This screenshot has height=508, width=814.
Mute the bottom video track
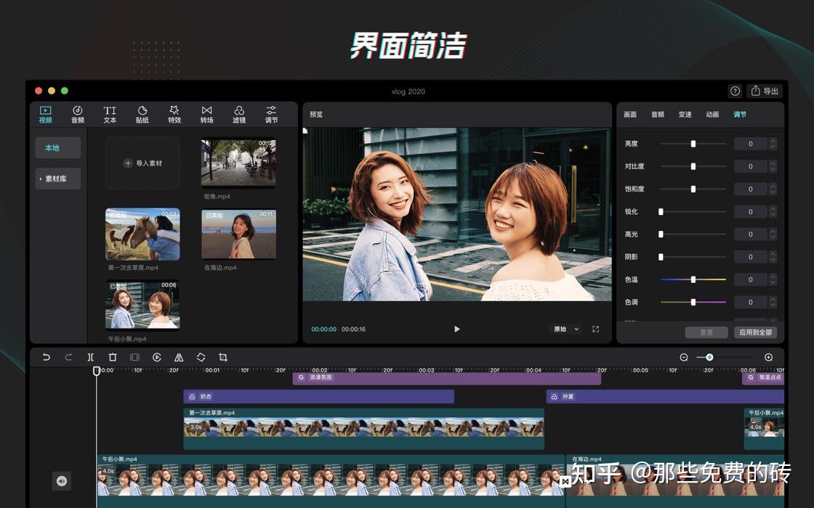click(62, 481)
